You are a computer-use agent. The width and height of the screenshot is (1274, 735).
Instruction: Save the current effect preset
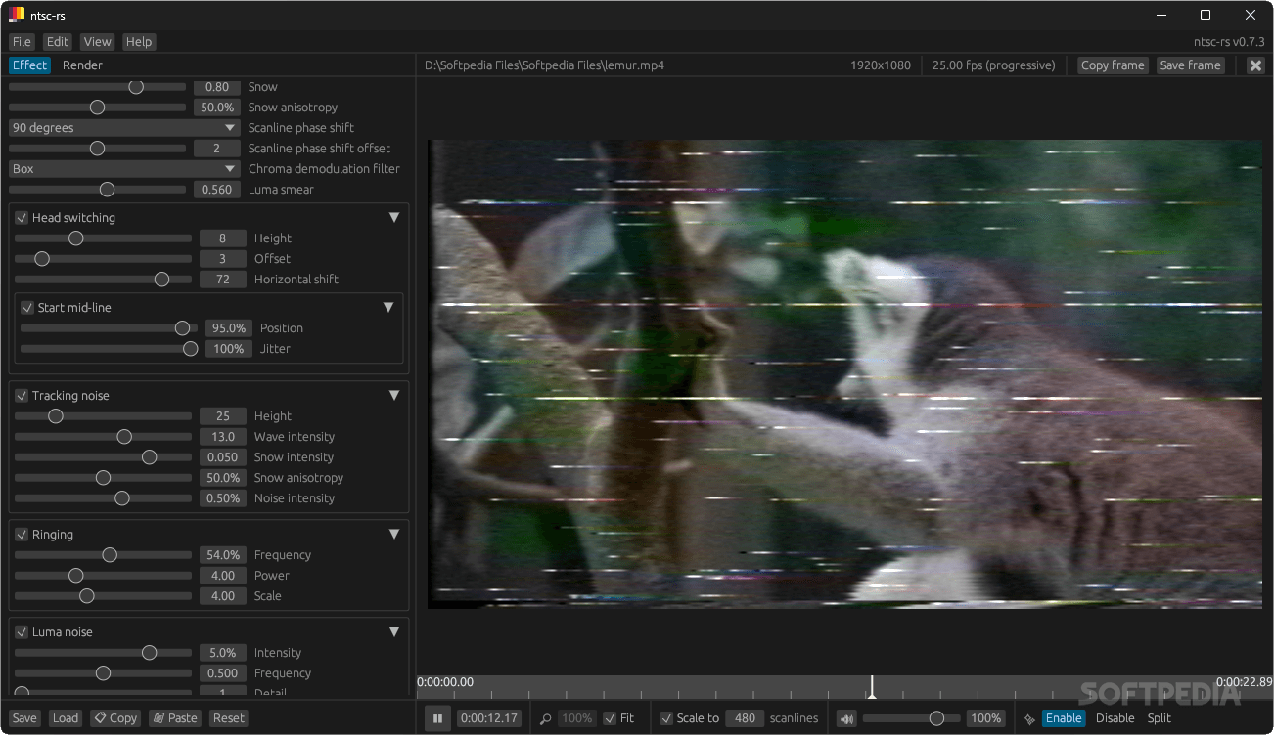(24, 718)
